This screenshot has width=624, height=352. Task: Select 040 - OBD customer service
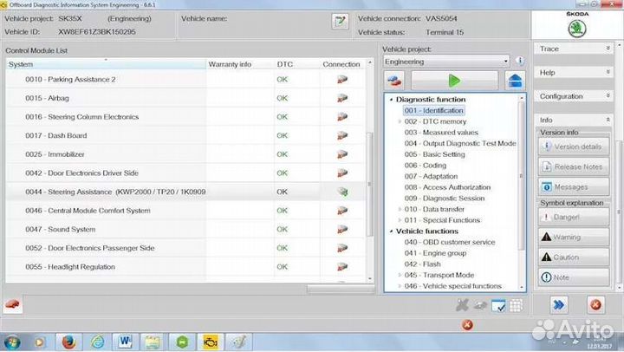[450, 242]
